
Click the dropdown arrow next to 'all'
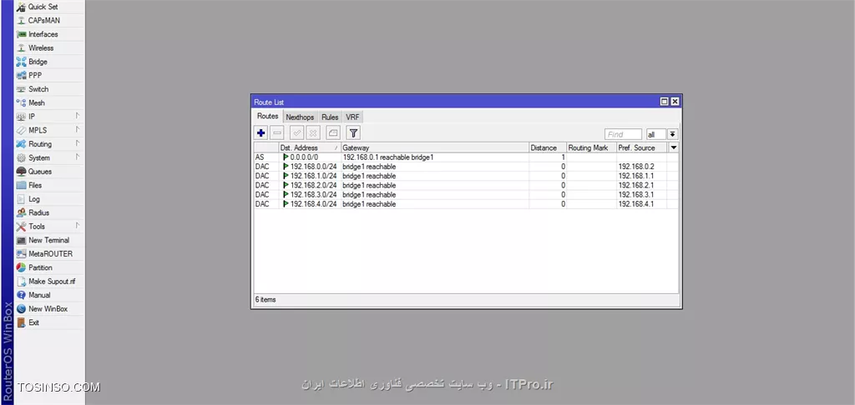point(673,134)
